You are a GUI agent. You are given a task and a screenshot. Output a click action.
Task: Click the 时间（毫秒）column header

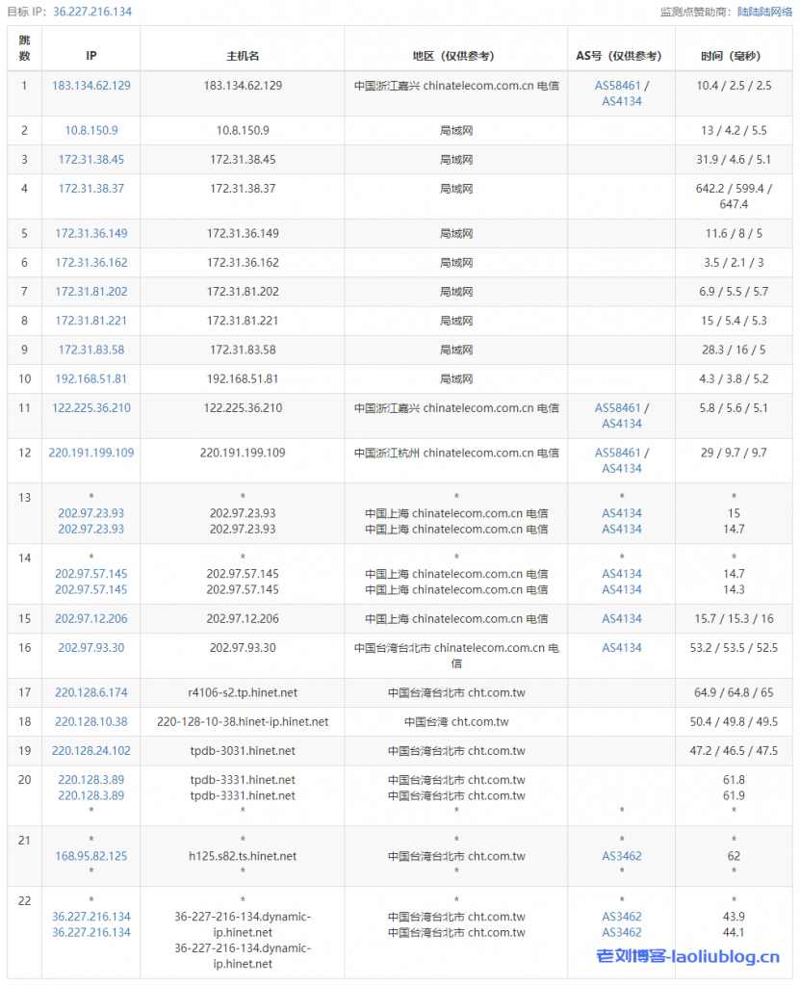[x=734, y=56]
